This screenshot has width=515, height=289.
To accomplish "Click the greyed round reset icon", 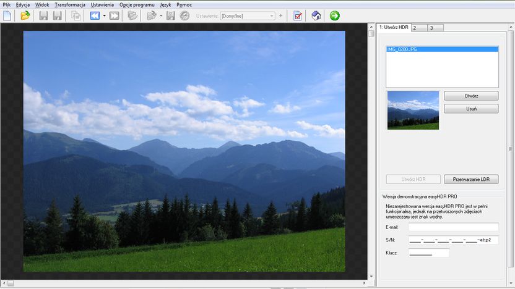I will click(x=184, y=15).
